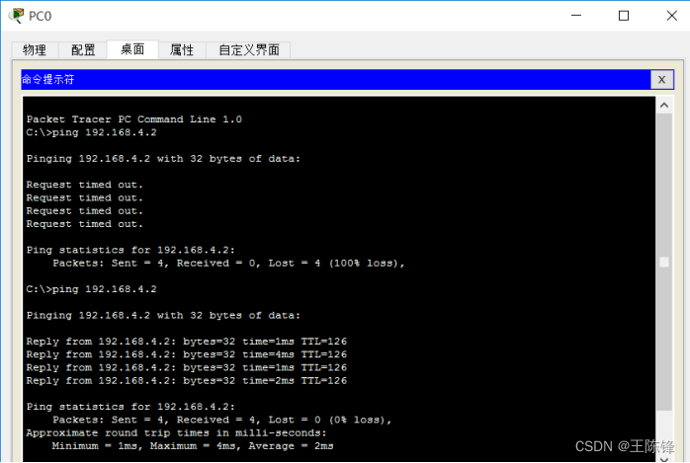Click the 'Packet Tracer PC Command Line 1.0' text
Image resolution: width=690 pixels, height=463 pixels.
coord(133,119)
